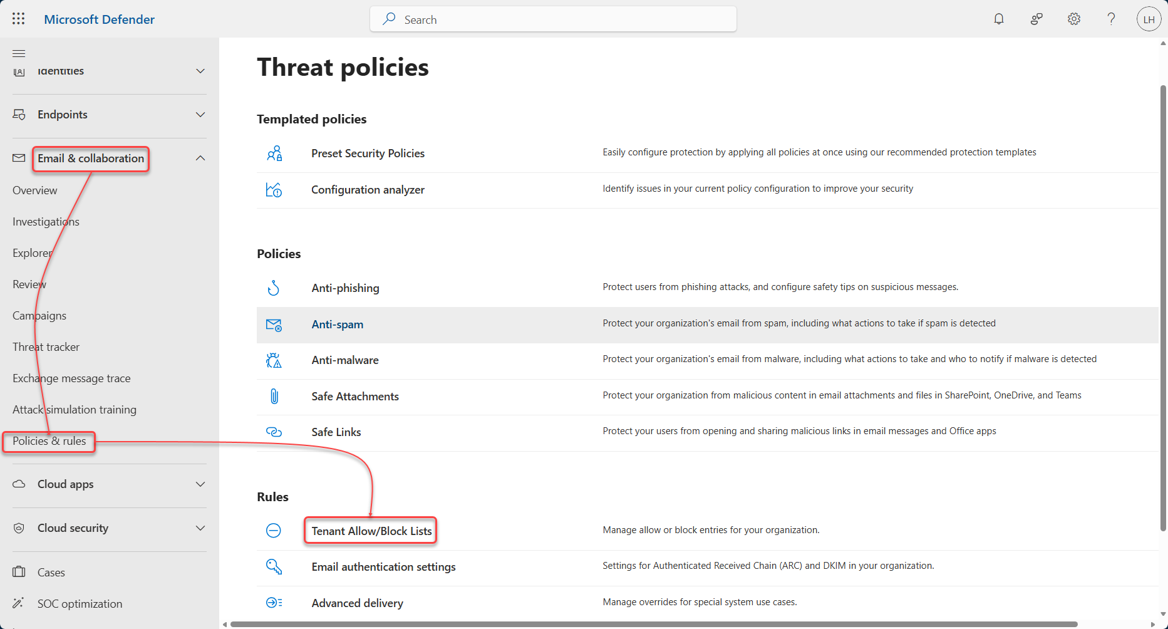Collapse the Email & collaboration section
The image size is (1168, 629).
200,159
